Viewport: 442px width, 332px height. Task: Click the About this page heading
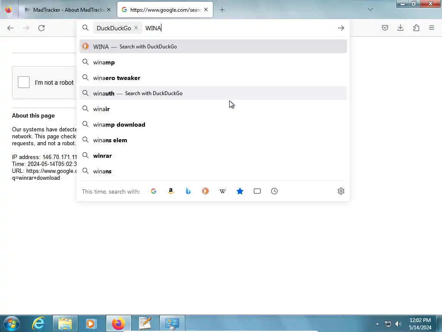[x=33, y=116]
